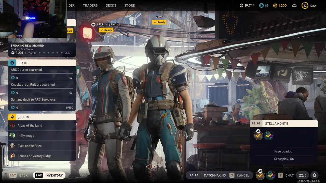Click the BACK button
326x183 pixels.
coord(18,175)
